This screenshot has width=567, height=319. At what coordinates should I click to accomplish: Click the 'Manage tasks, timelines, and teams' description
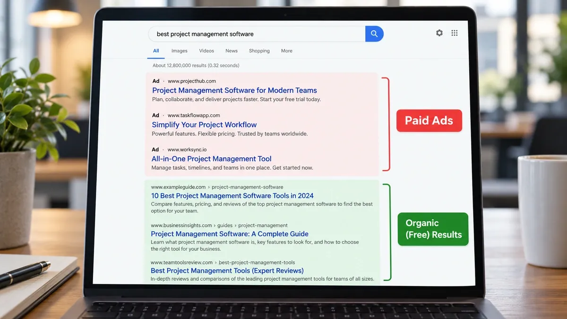232,168
